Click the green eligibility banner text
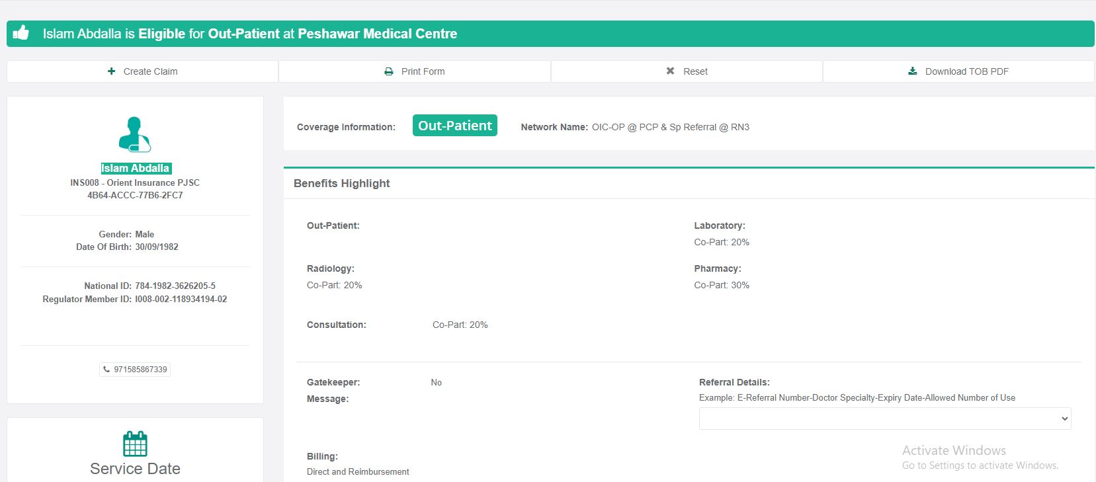This screenshot has height=482, width=1096. (250, 34)
